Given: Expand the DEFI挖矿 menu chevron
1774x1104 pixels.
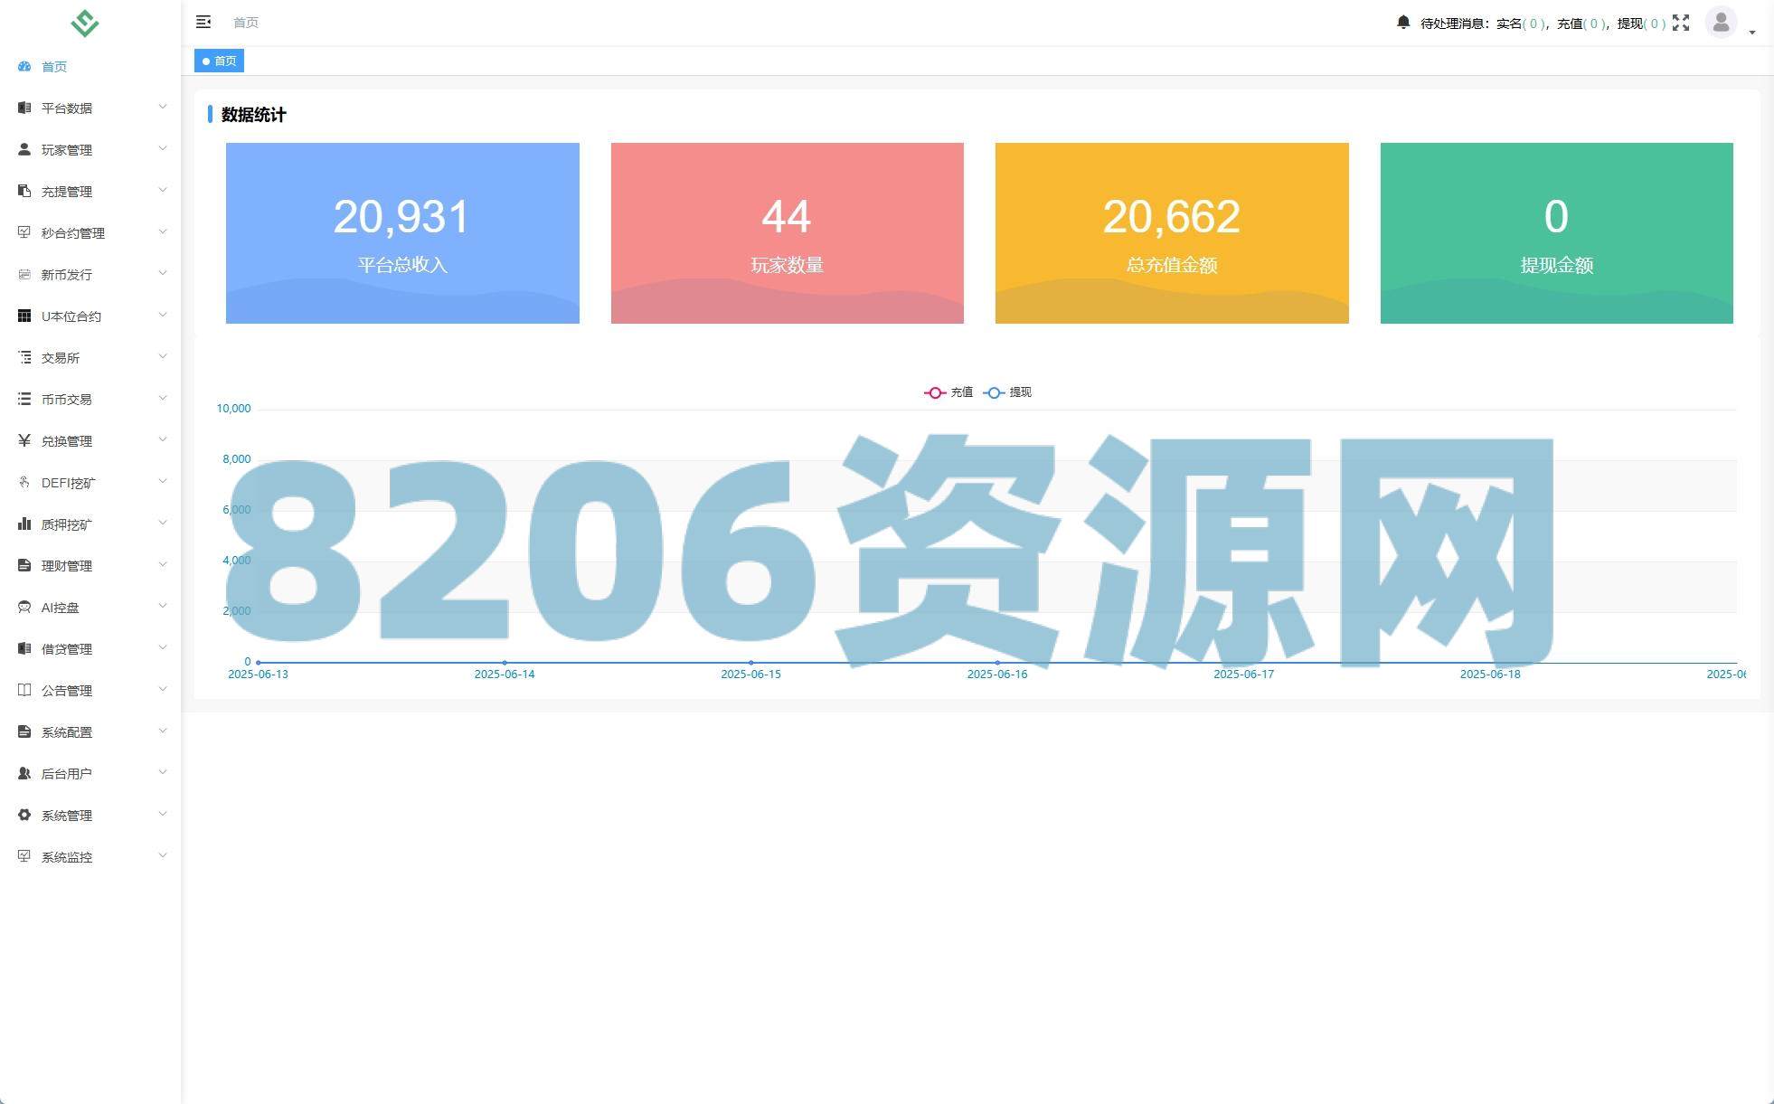Looking at the screenshot, I should [163, 481].
